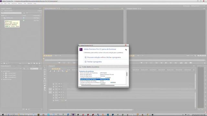Toggle A1 source patching in timeline
Image resolution: width=207 pixels, height=116 pixels.
[x=50, y=92]
